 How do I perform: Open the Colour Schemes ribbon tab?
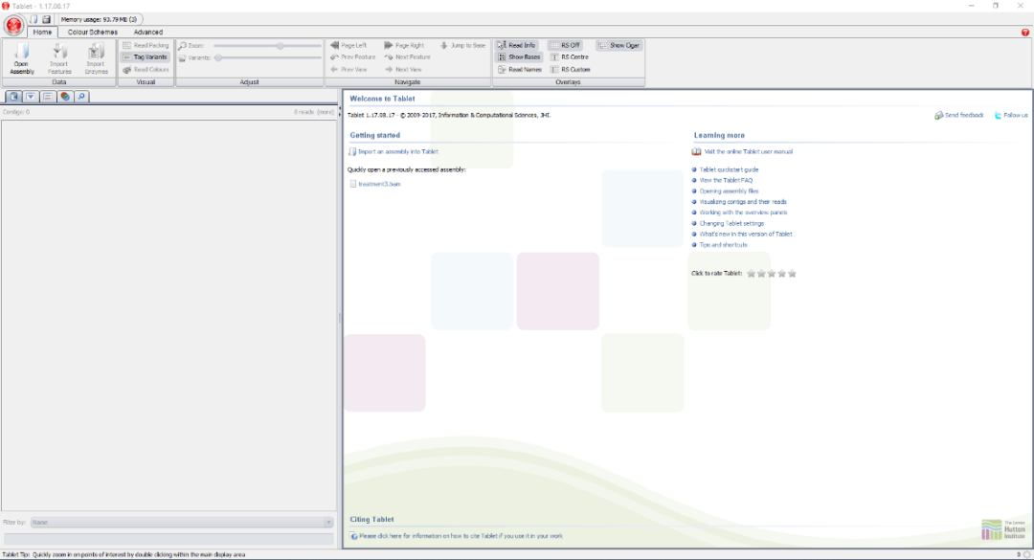(x=92, y=32)
